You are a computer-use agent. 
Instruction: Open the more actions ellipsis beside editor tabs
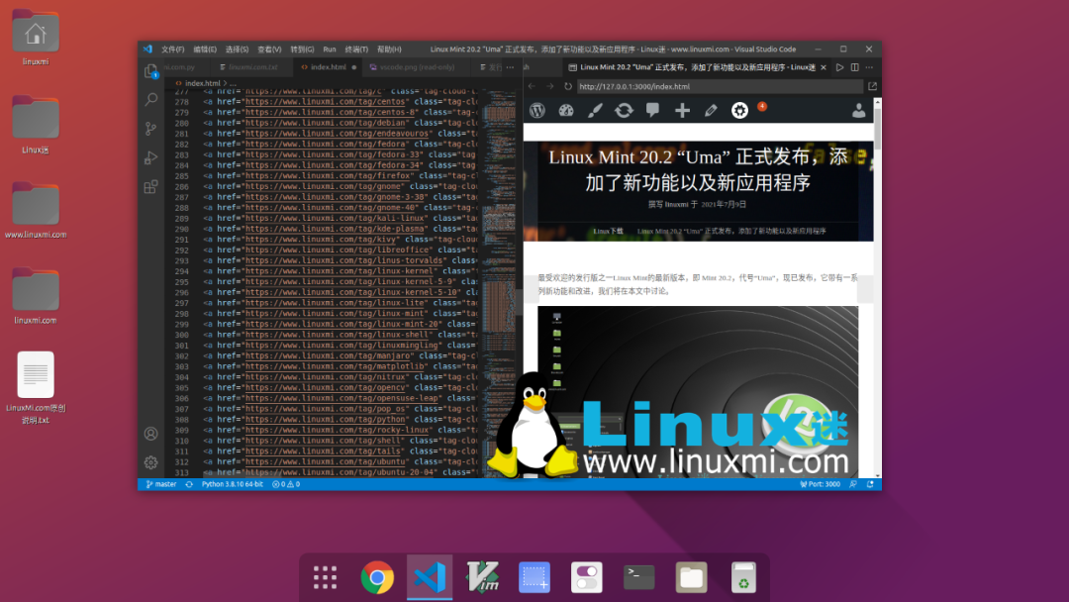coord(871,67)
